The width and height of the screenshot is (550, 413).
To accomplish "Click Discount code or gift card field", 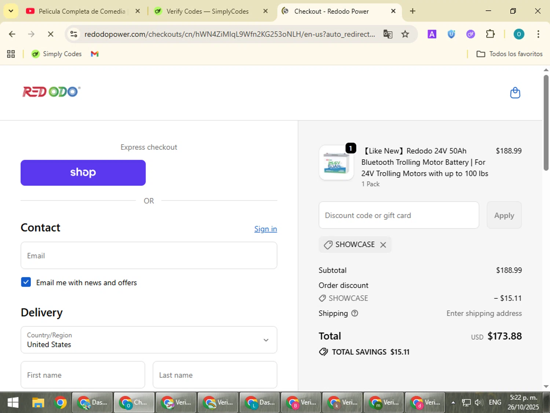I will coord(399,215).
